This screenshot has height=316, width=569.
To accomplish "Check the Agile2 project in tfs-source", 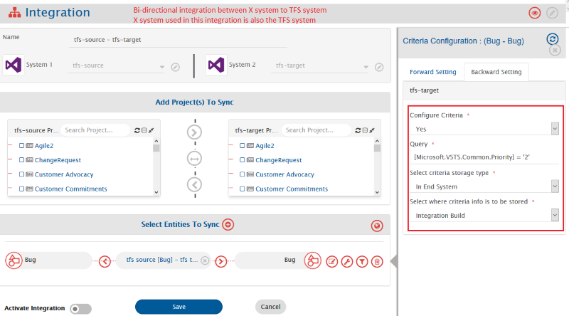I will [22, 145].
